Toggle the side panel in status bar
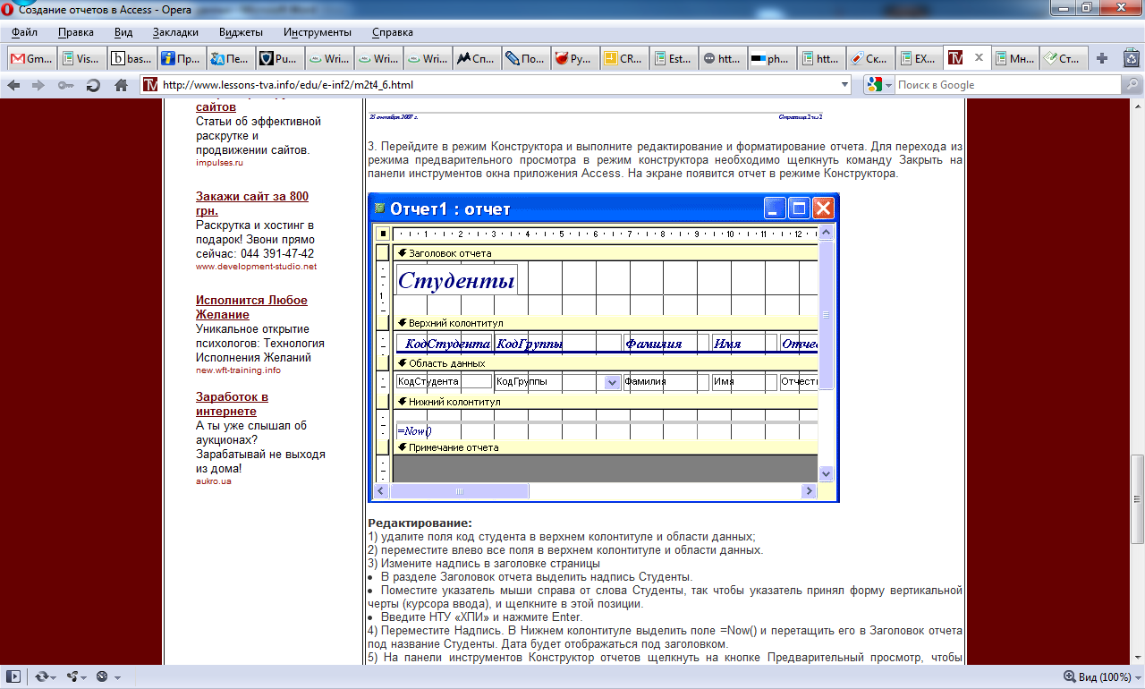Viewport: 1145px width, 689px height. pyautogui.click(x=13, y=677)
